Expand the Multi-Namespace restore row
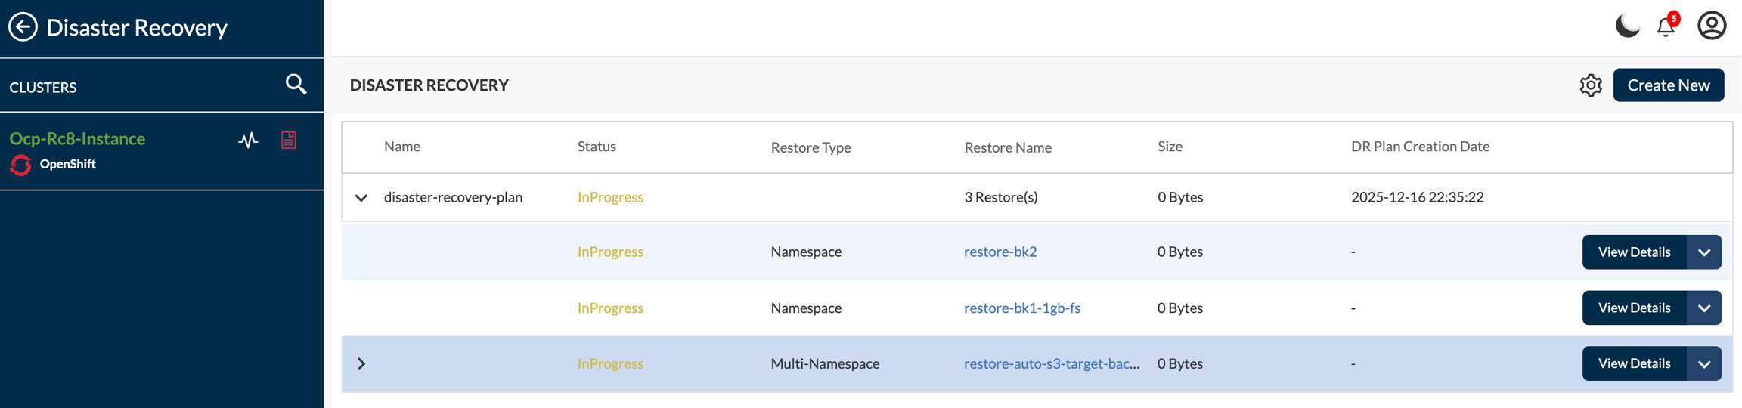Image resolution: width=1742 pixels, height=408 pixels. tap(361, 364)
